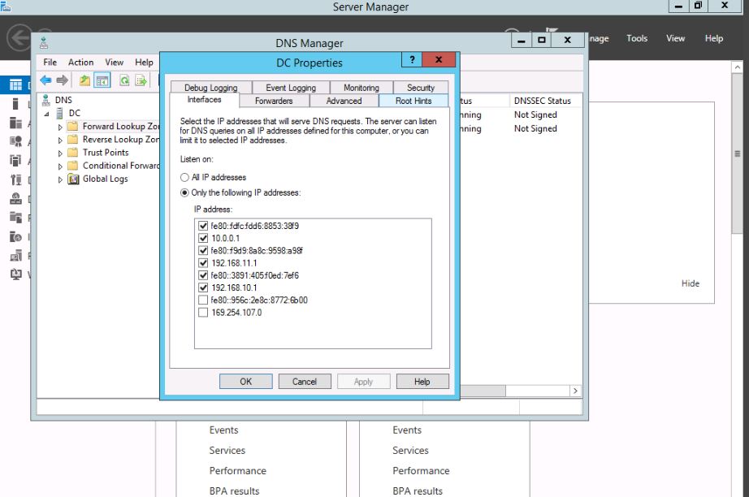This screenshot has height=497, width=749.
Task: Click the Back arrow in DNS Manager toolbar
Action: tap(45, 80)
